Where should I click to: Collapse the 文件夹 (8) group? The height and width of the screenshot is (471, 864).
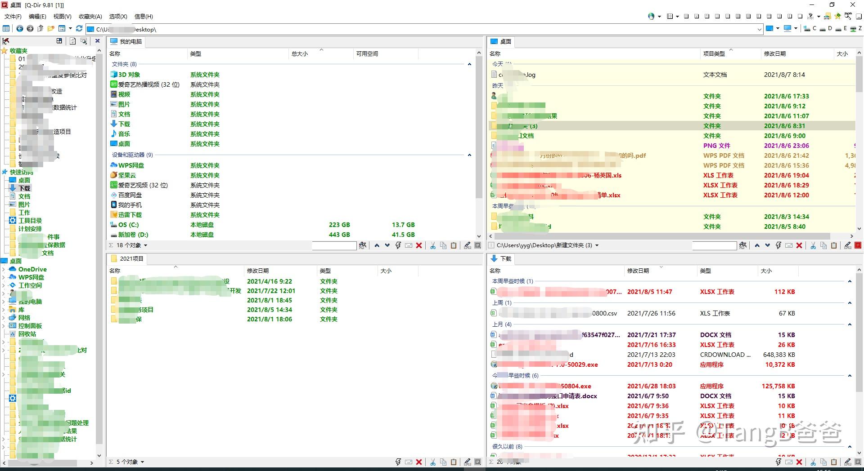469,64
